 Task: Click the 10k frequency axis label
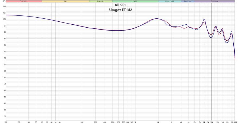point(212,122)
